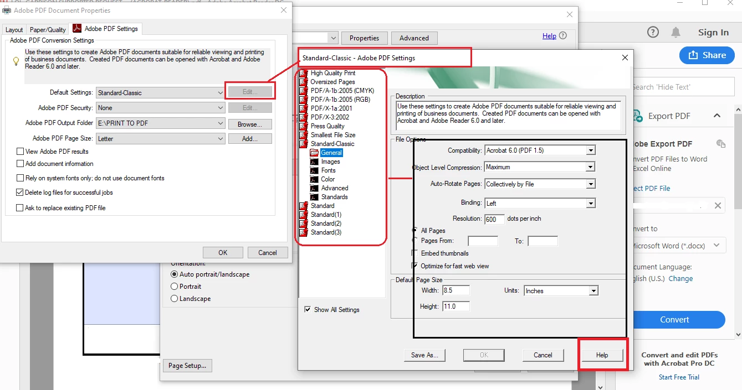Select the High Quality Print preset icon

click(304, 73)
